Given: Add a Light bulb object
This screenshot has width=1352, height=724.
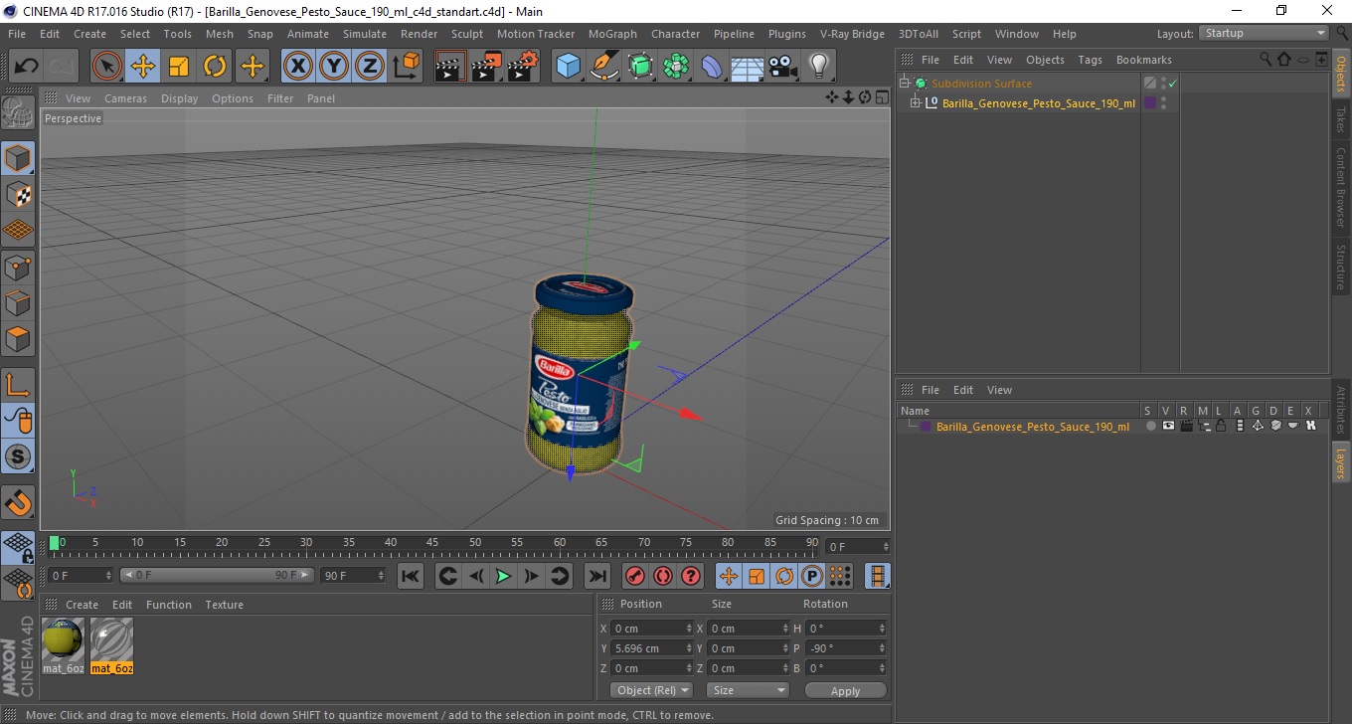Looking at the screenshot, I should (x=818, y=67).
